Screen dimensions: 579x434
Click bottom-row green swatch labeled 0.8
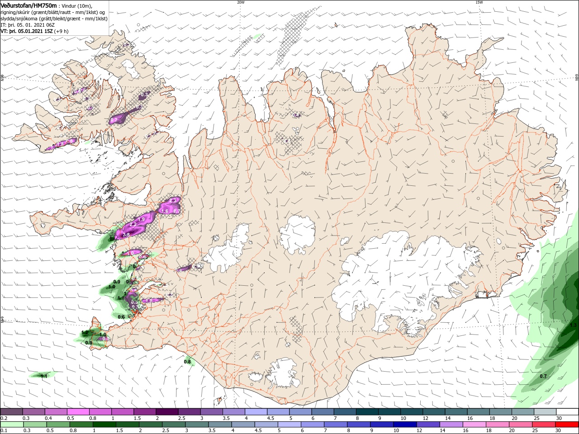[81, 425]
